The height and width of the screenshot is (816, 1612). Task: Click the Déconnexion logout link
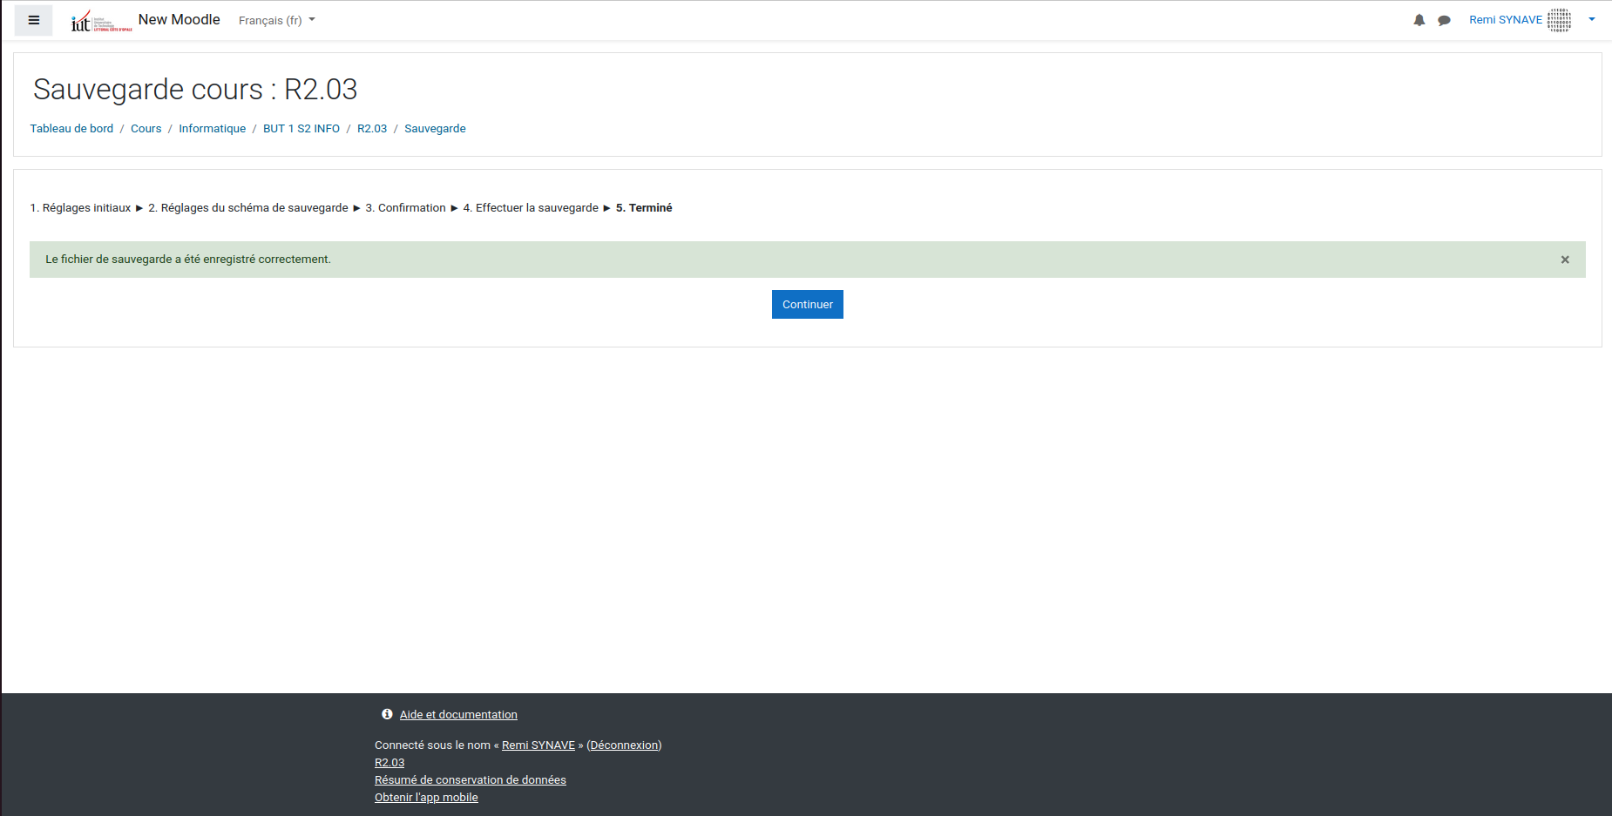[624, 745]
